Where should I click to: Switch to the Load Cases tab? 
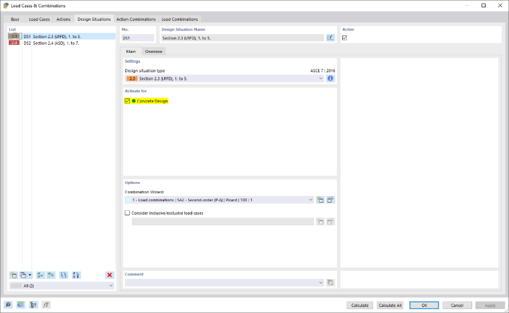click(x=40, y=19)
